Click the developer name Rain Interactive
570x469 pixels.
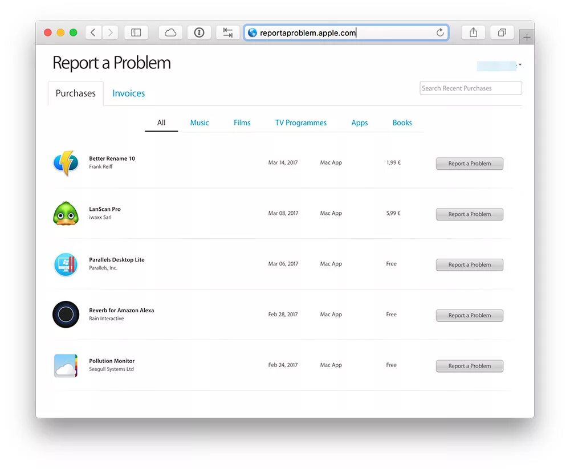107,318
